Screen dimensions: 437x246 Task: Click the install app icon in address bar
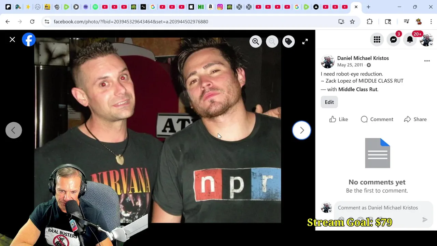341,22
